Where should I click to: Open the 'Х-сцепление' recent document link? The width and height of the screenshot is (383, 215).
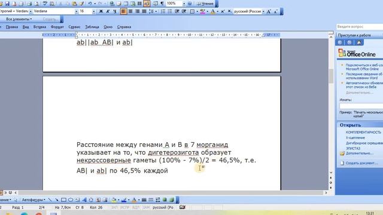coord(355,138)
